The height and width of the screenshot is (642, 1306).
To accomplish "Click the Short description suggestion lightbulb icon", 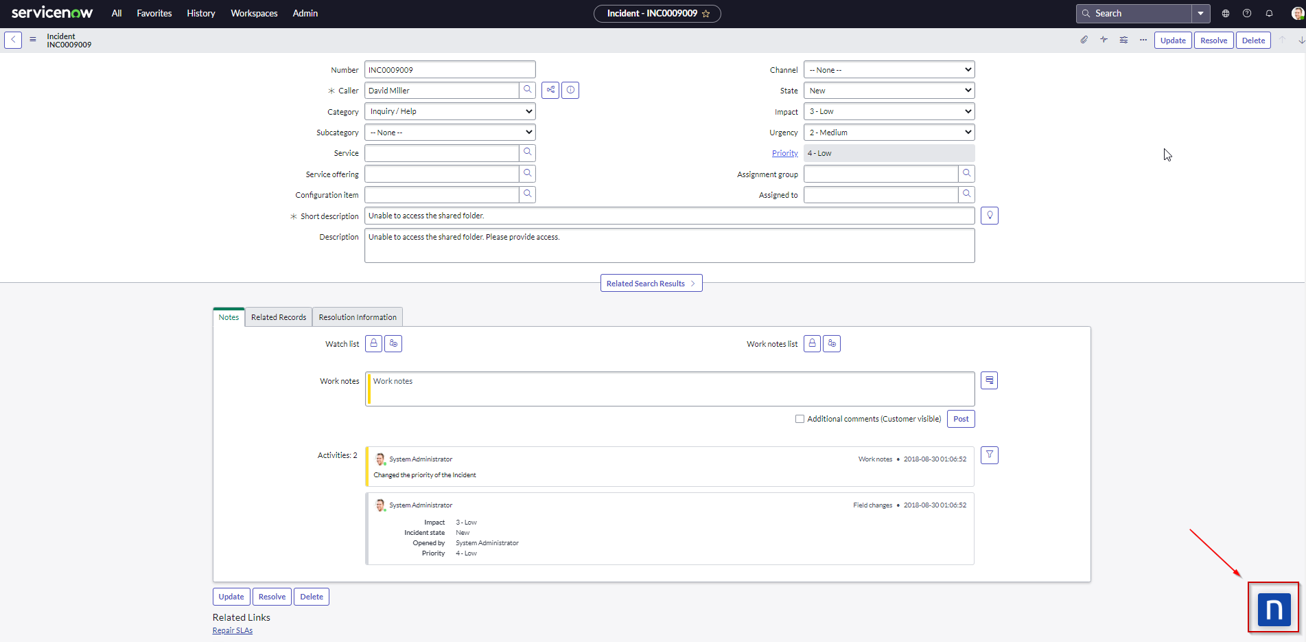I will point(990,216).
